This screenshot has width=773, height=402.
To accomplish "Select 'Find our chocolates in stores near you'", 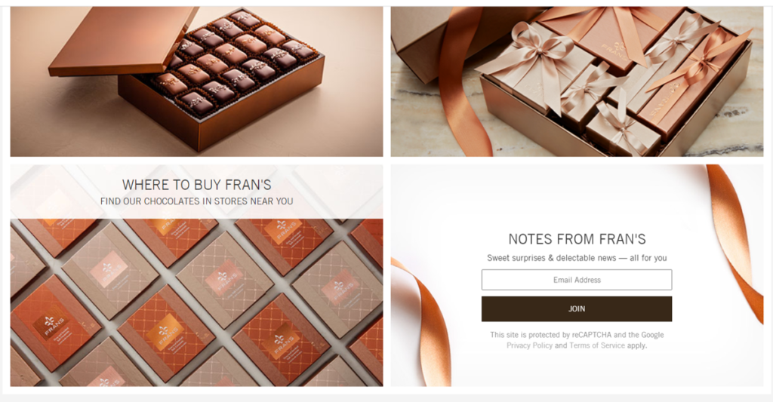I will point(197,201).
